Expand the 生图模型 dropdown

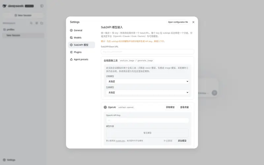tap(147, 92)
